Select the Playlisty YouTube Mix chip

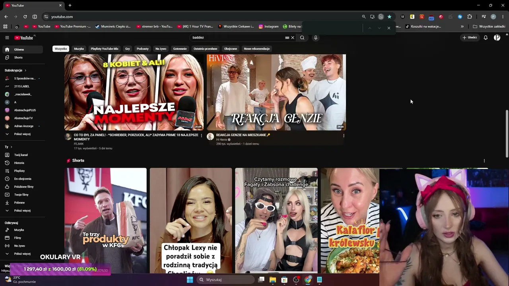[105, 49]
